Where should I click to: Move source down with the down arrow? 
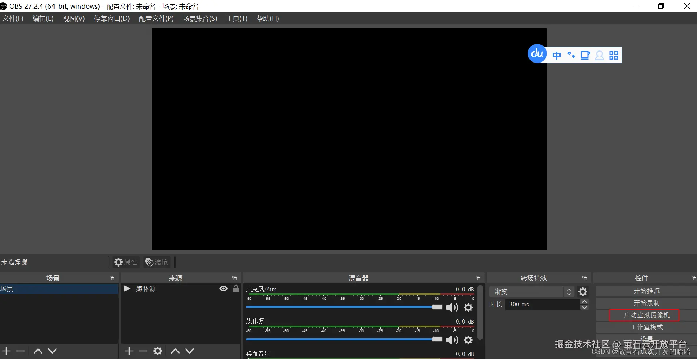pyautogui.click(x=190, y=351)
